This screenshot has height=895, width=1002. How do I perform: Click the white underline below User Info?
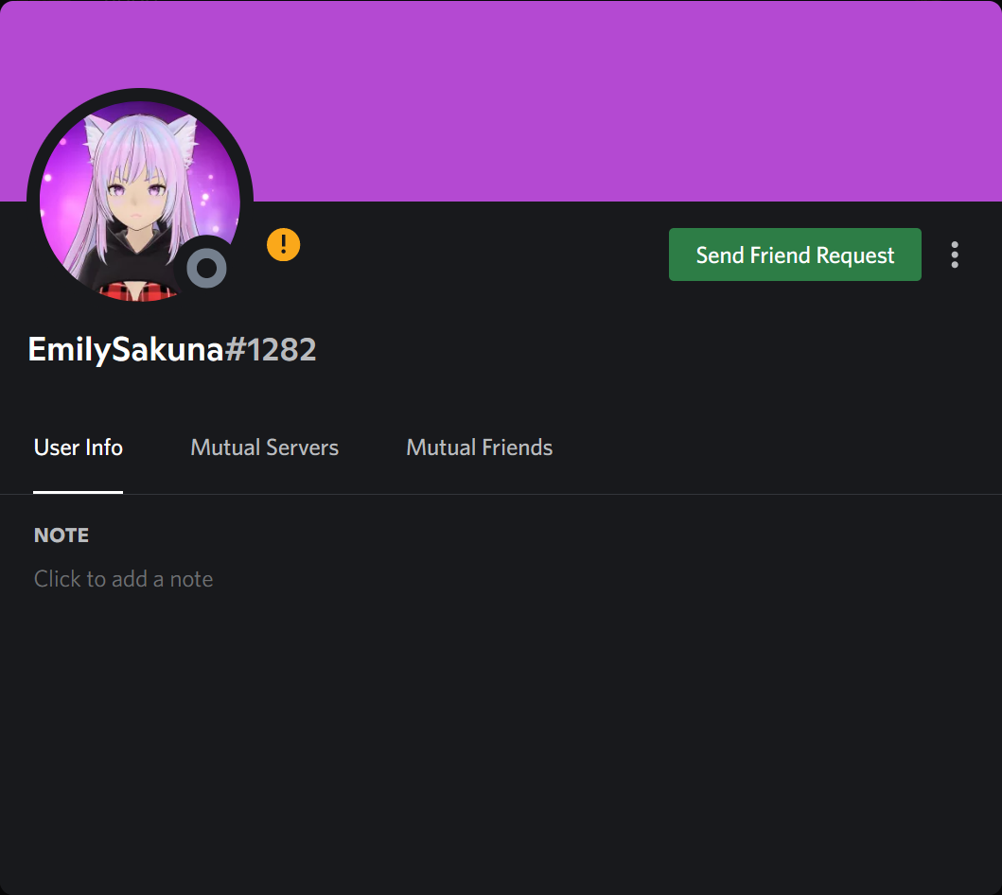click(x=78, y=492)
